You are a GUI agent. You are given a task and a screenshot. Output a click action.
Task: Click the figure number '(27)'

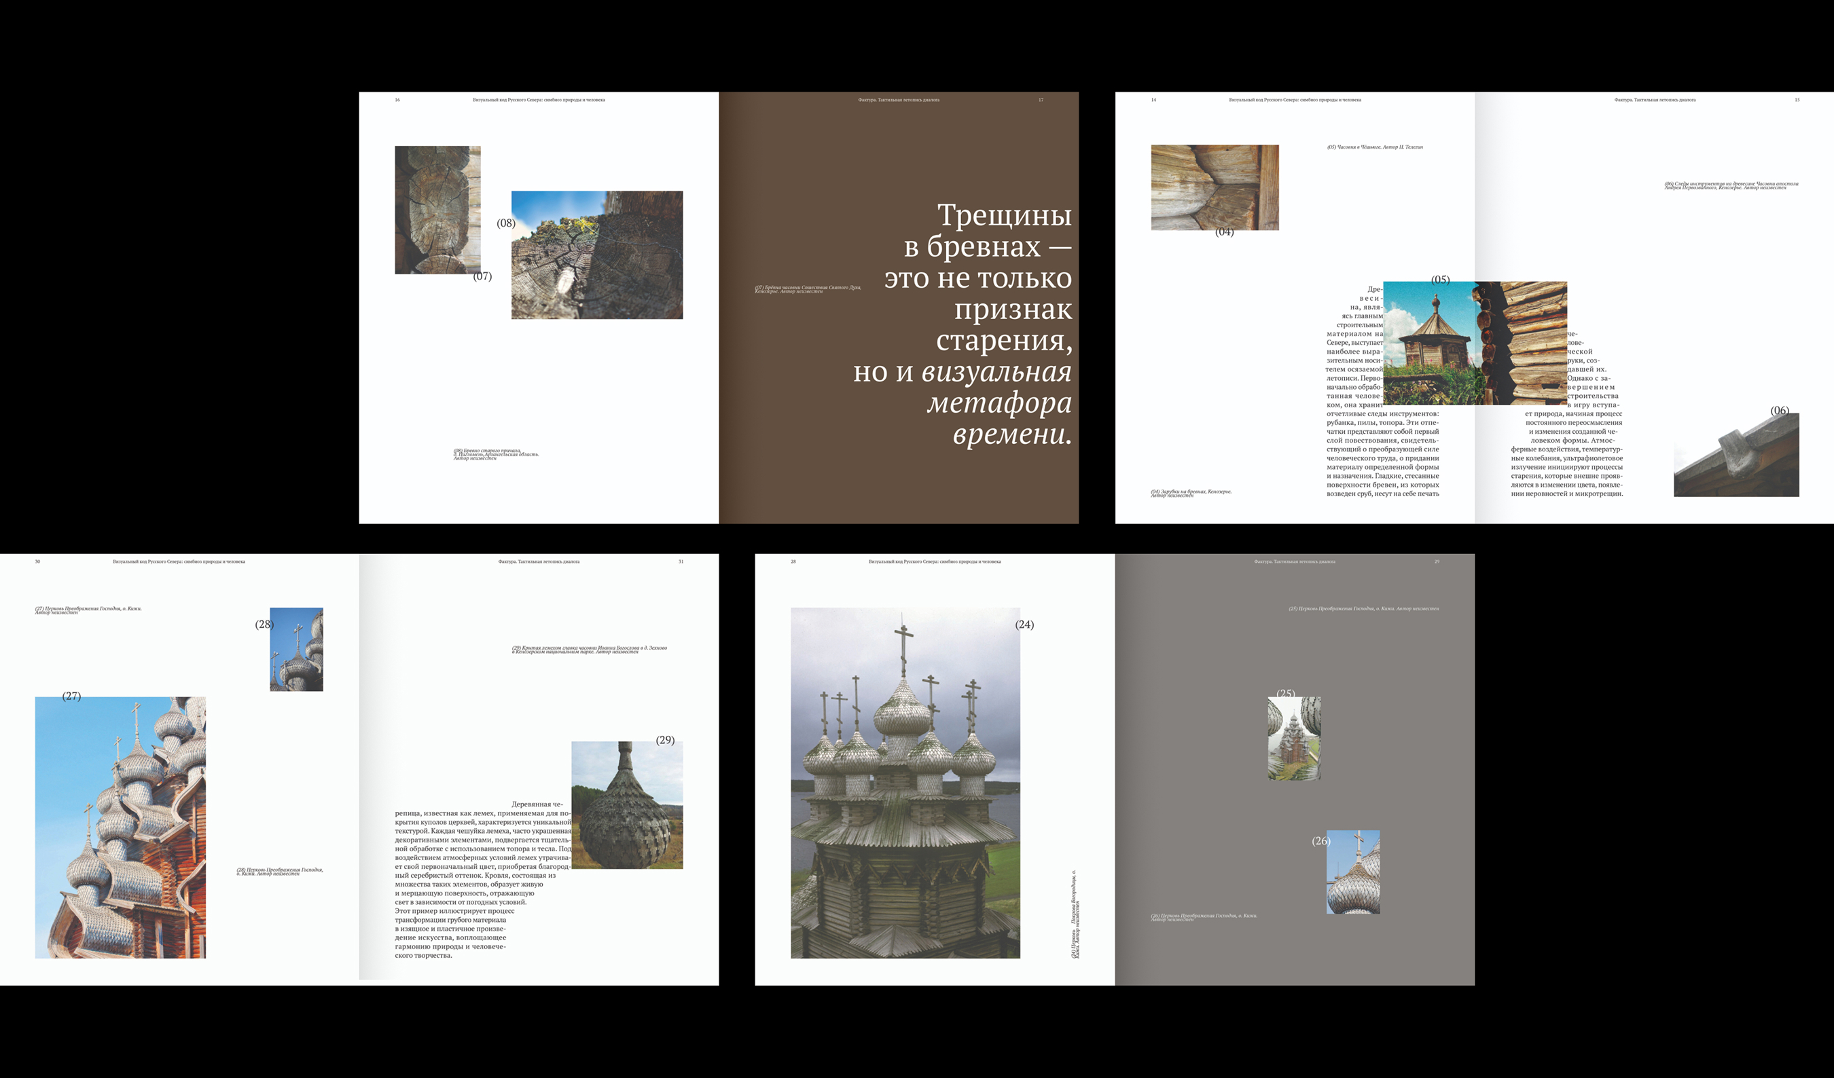coord(71,696)
